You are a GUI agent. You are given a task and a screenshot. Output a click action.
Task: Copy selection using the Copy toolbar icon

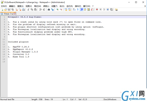pyautogui.click(x=32, y=9)
